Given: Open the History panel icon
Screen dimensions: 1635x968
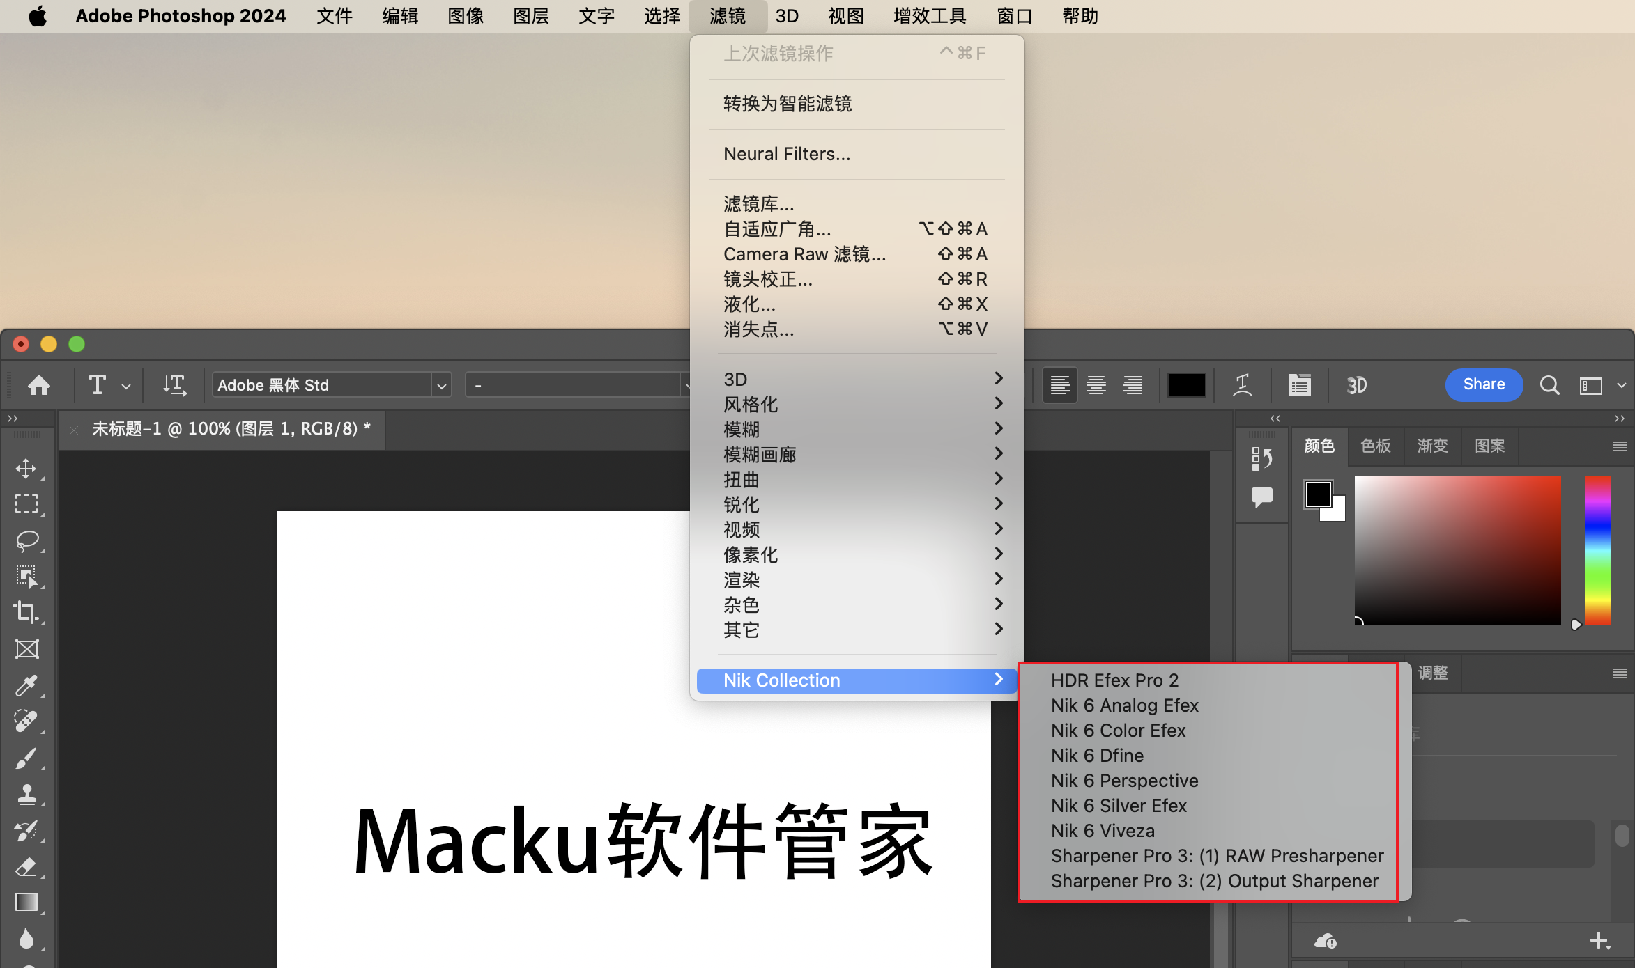Looking at the screenshot, I should (x=1262, y=458).
